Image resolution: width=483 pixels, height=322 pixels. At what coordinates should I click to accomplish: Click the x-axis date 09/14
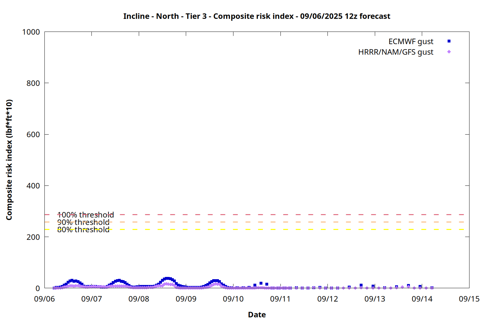pos(422,299)
